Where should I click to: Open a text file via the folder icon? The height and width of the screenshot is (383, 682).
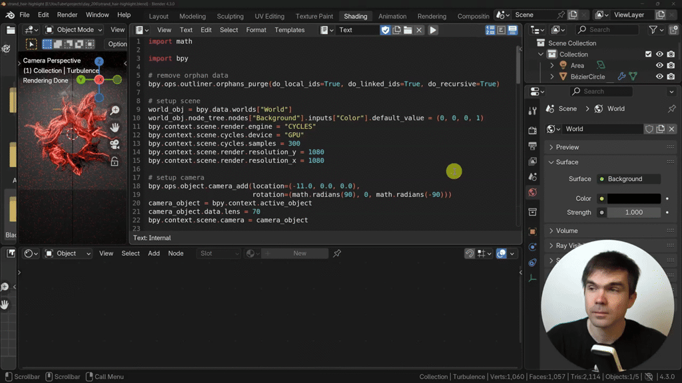point(408,30)
